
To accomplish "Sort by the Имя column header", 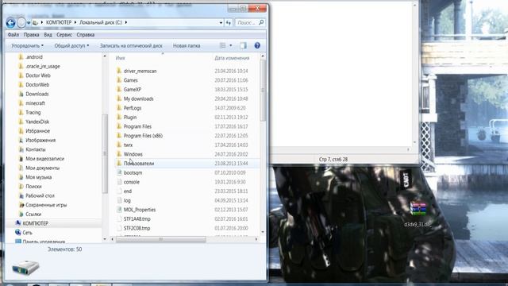I will click(120, 58).
